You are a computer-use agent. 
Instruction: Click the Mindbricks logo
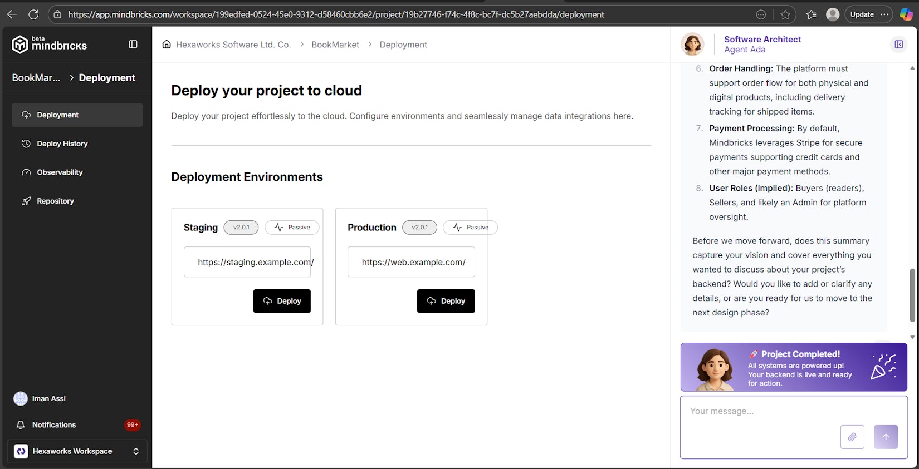(x=50, y=45)
